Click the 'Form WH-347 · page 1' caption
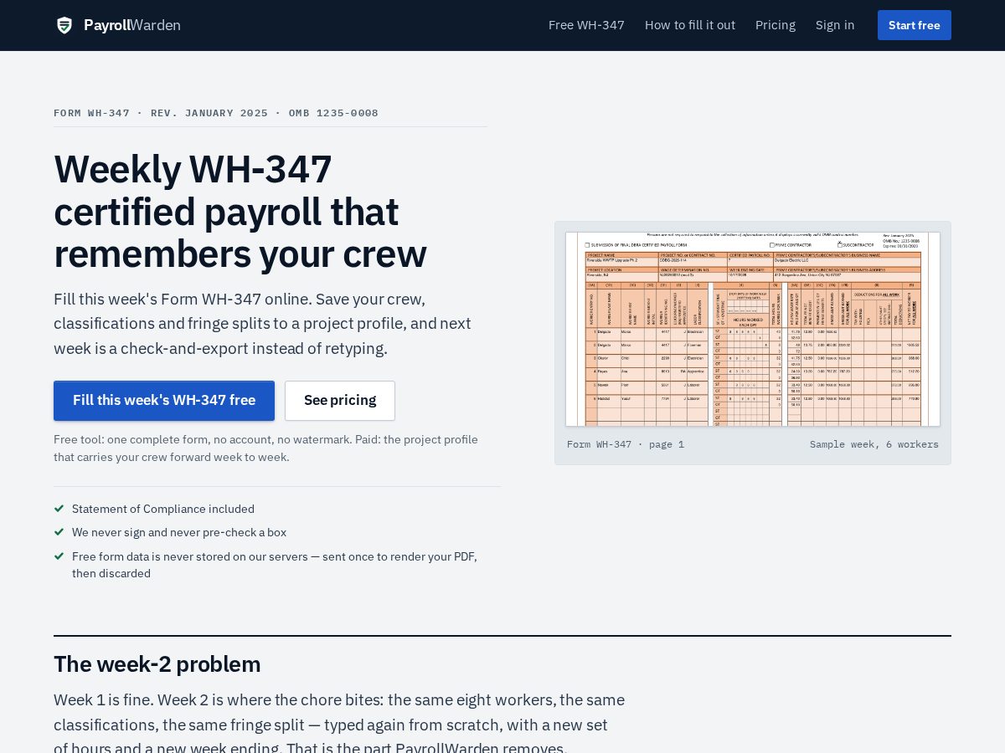Image resolution: width=1005 pixels, height=753 pixels. pos(626,444)
